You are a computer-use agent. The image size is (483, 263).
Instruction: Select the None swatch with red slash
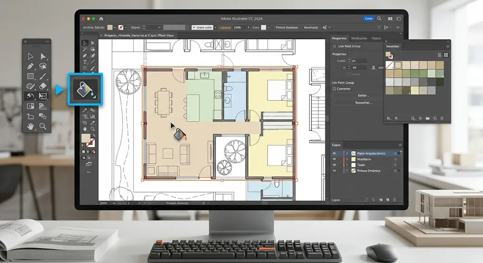(x=389, y=65)
